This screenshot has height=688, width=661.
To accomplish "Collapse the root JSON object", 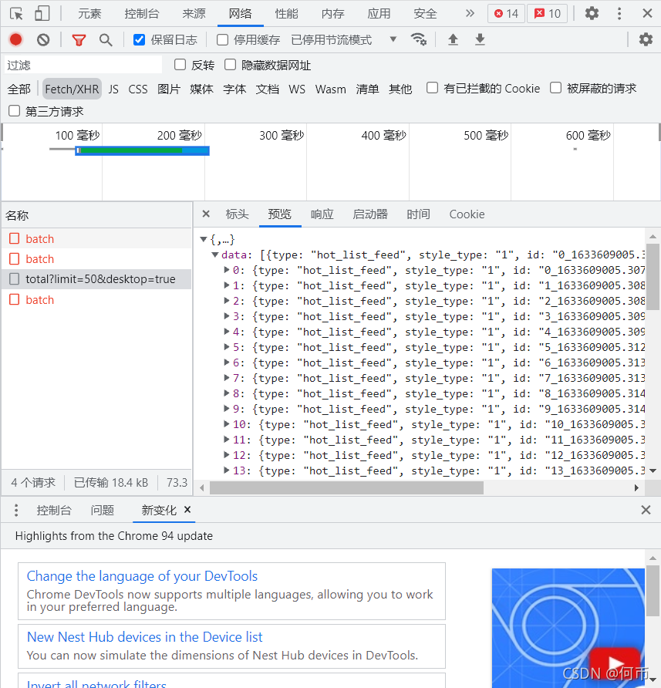I will [x=203, y=240].
